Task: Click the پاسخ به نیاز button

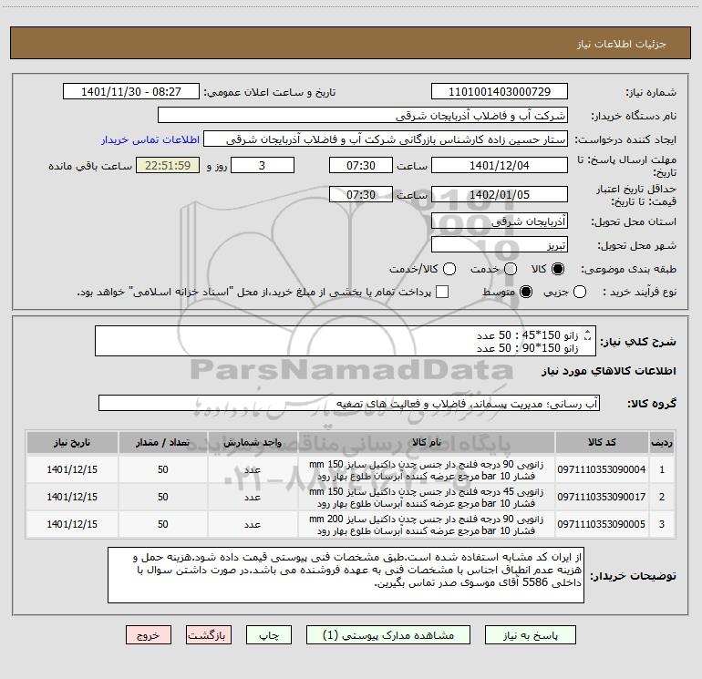Action: tap(531, 635)
